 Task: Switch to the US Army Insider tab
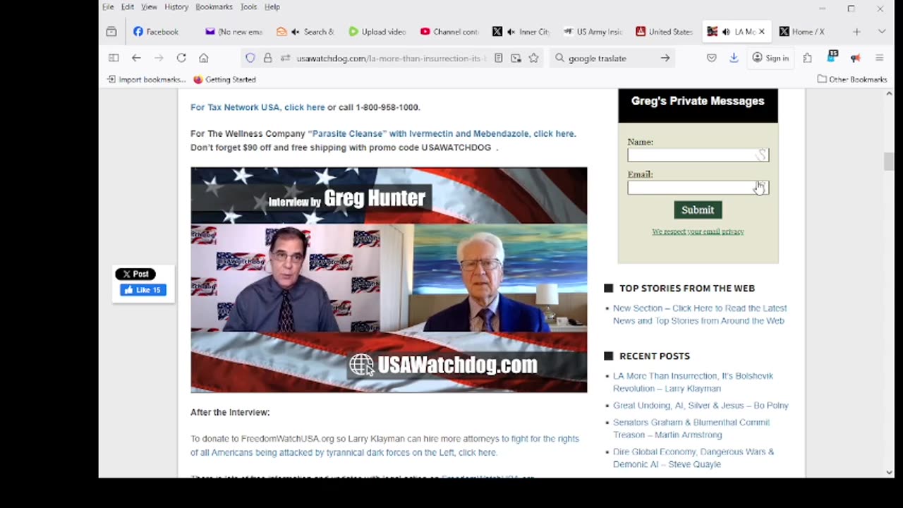(593, 32)
